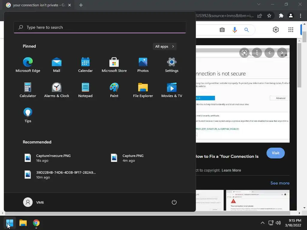Launch the Mail app
The height and width of the screenshot is (230, 307).
tap(57, 65)
